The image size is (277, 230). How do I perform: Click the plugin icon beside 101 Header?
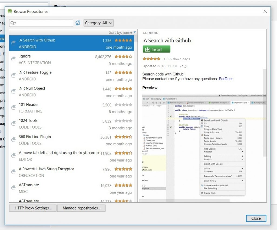point(14,108)
